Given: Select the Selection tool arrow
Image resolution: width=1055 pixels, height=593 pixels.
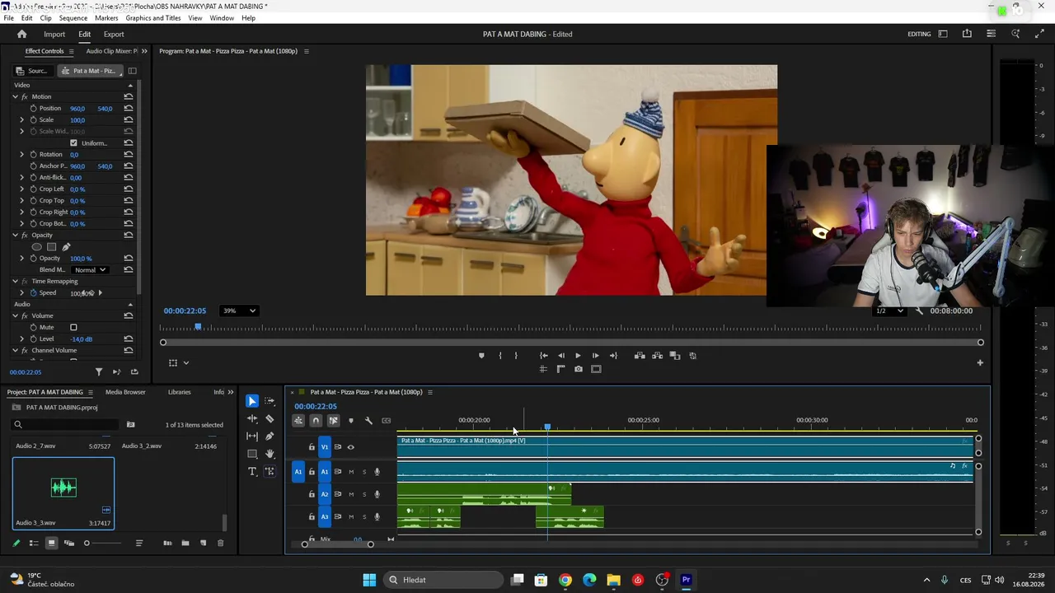Looking at the screenshot, I should coord(252,401).
